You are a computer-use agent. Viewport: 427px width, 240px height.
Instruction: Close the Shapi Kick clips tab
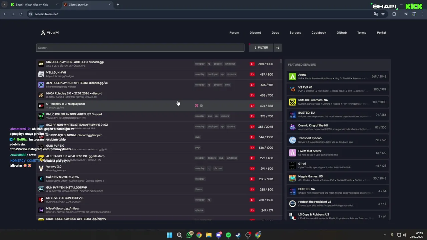click(57, 5)
